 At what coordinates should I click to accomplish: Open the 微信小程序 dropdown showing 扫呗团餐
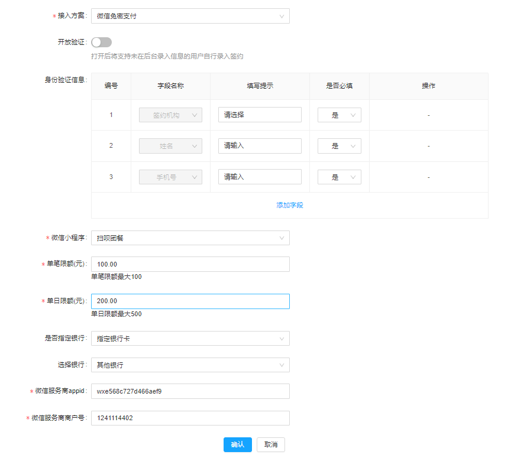[190, 238]
